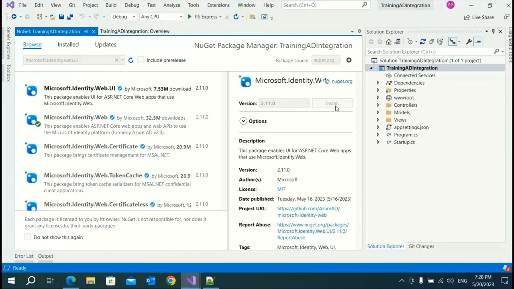Click the Install button
Screen dimensions: 514x289
point(332,104)
